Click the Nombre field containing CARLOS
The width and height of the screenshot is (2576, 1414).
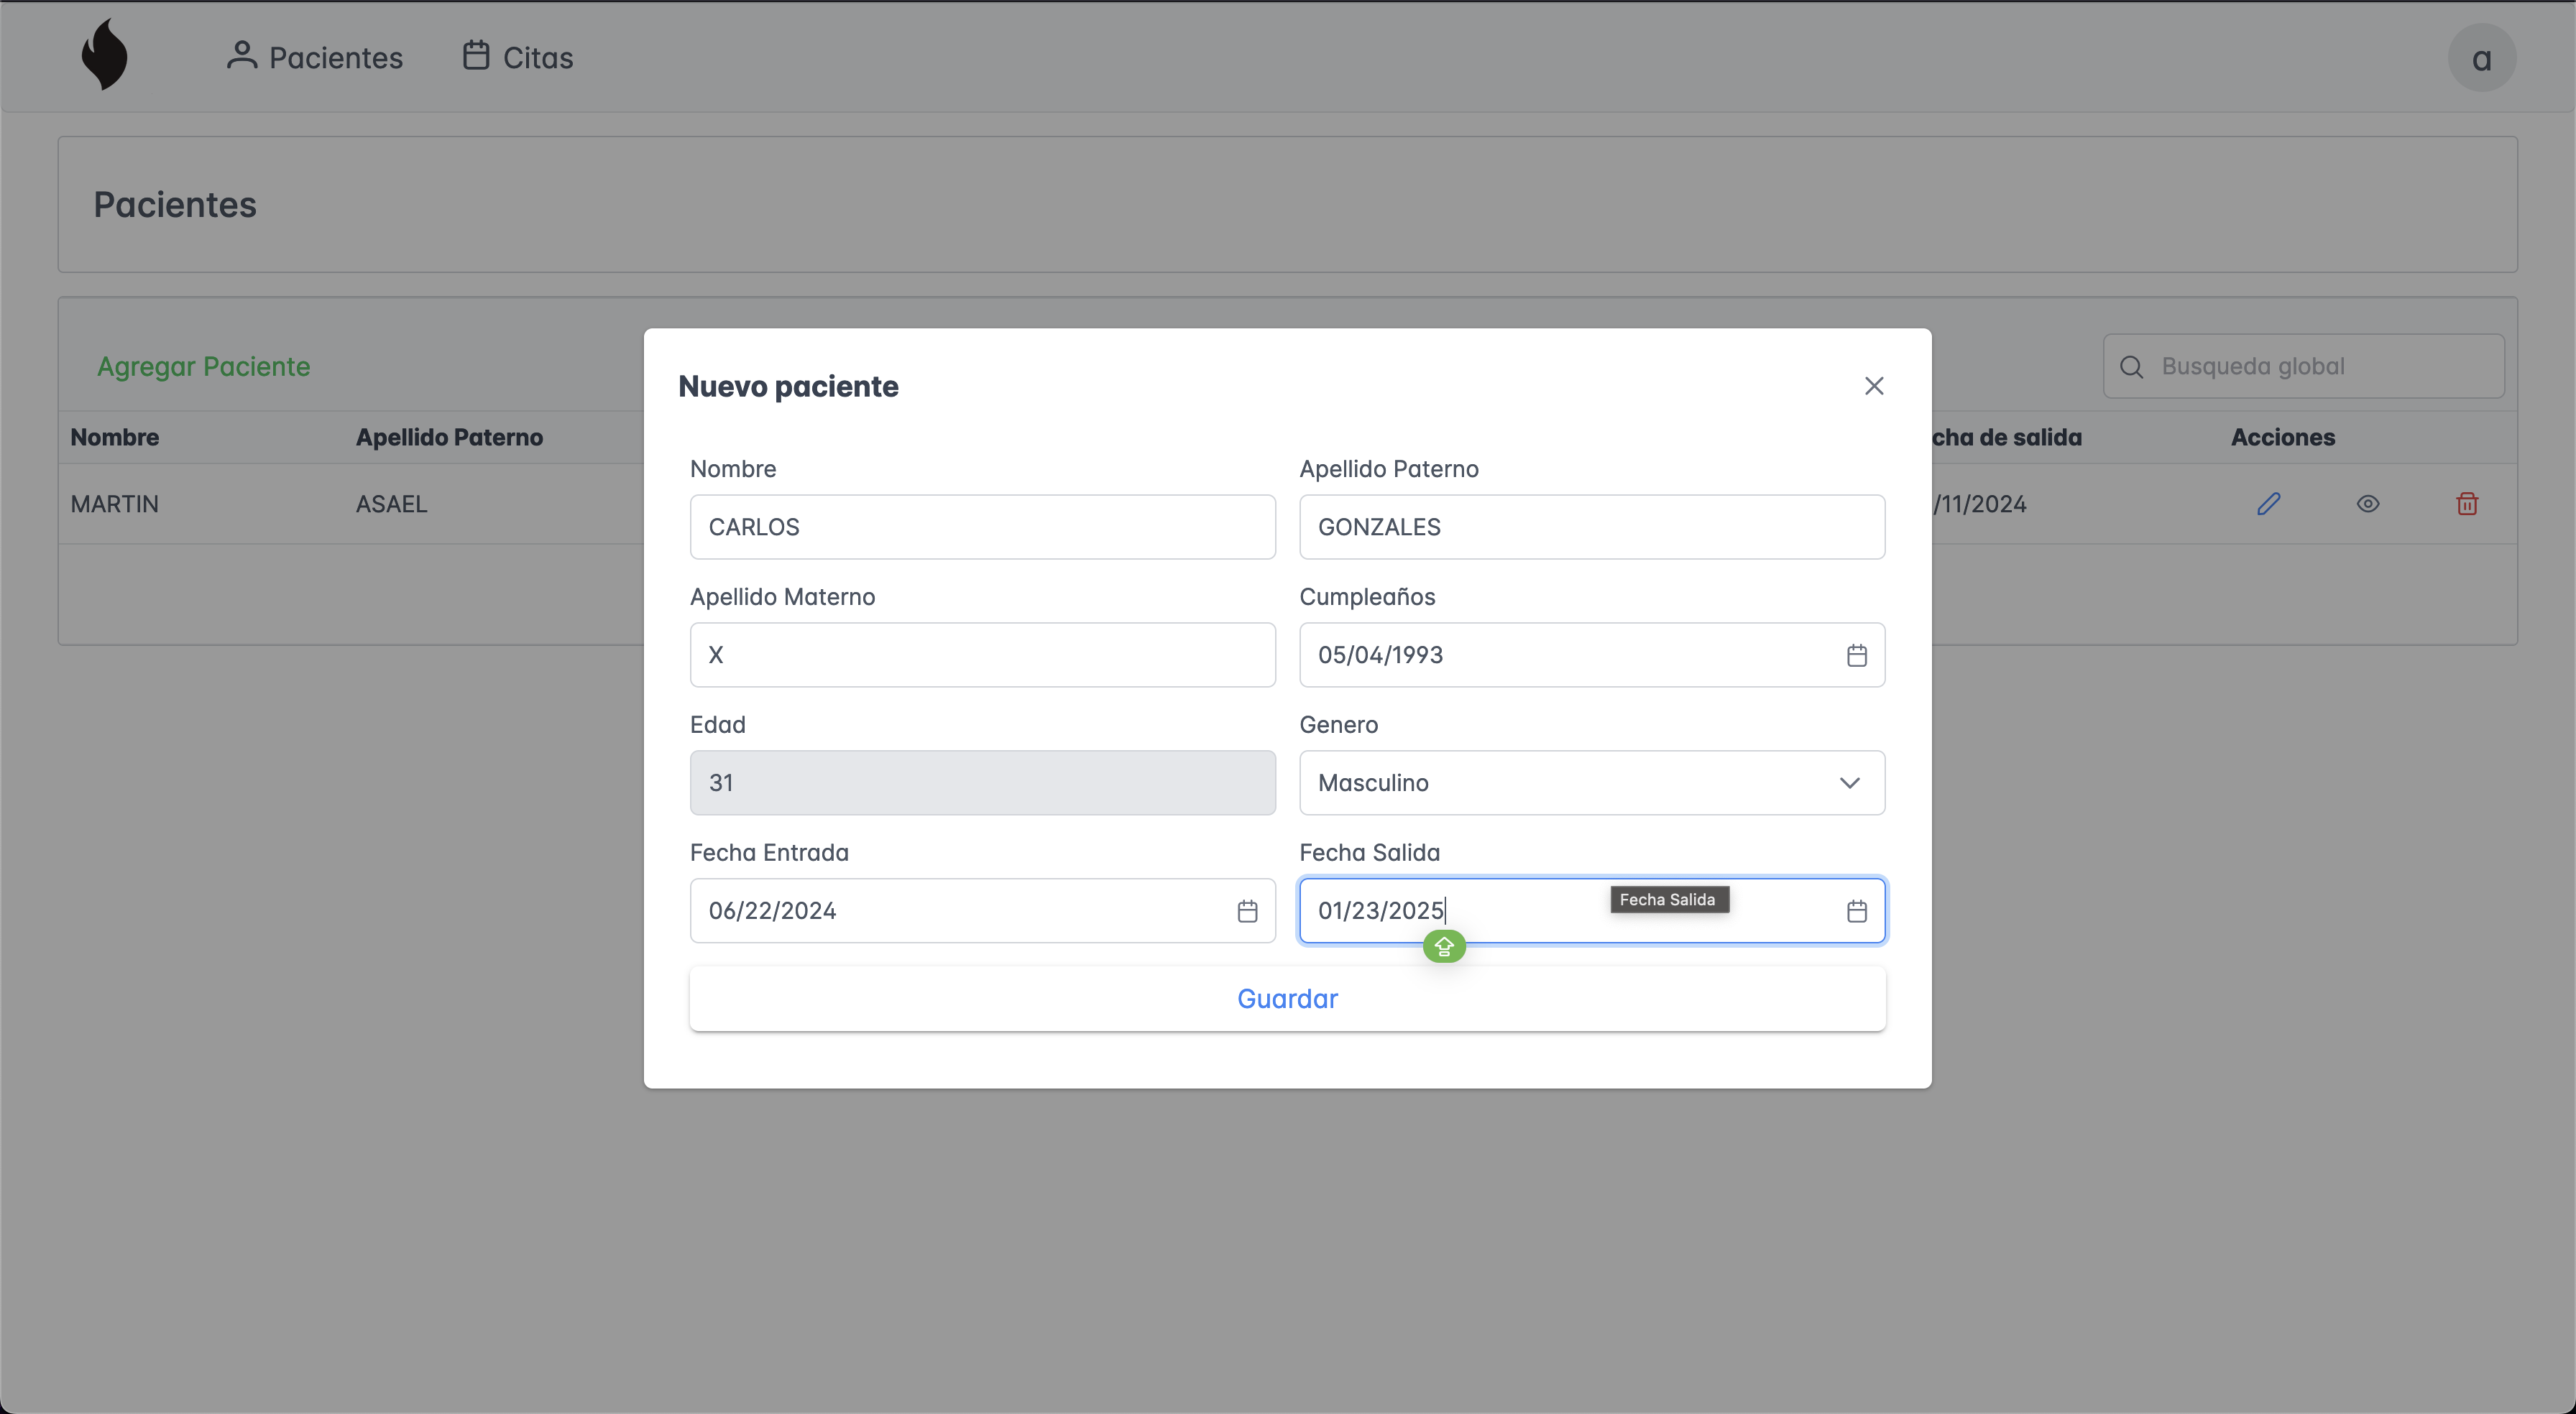click(x=982, y=527)
